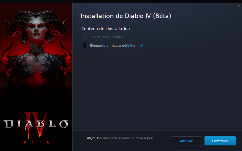Click the Annuler button

(x=186, y=141)
